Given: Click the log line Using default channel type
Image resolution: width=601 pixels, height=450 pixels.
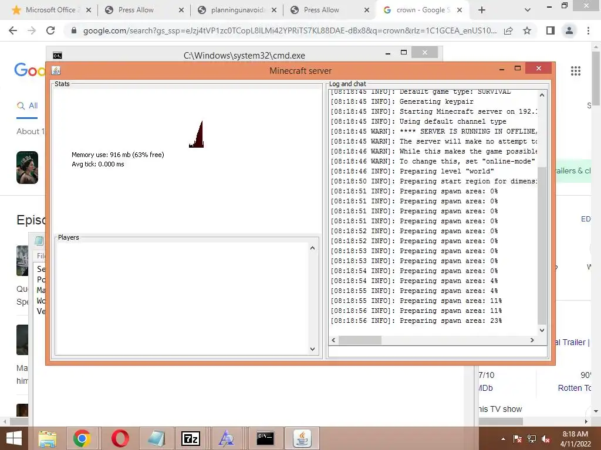Looking at the screenshot, I should click(x=418, y=121).
